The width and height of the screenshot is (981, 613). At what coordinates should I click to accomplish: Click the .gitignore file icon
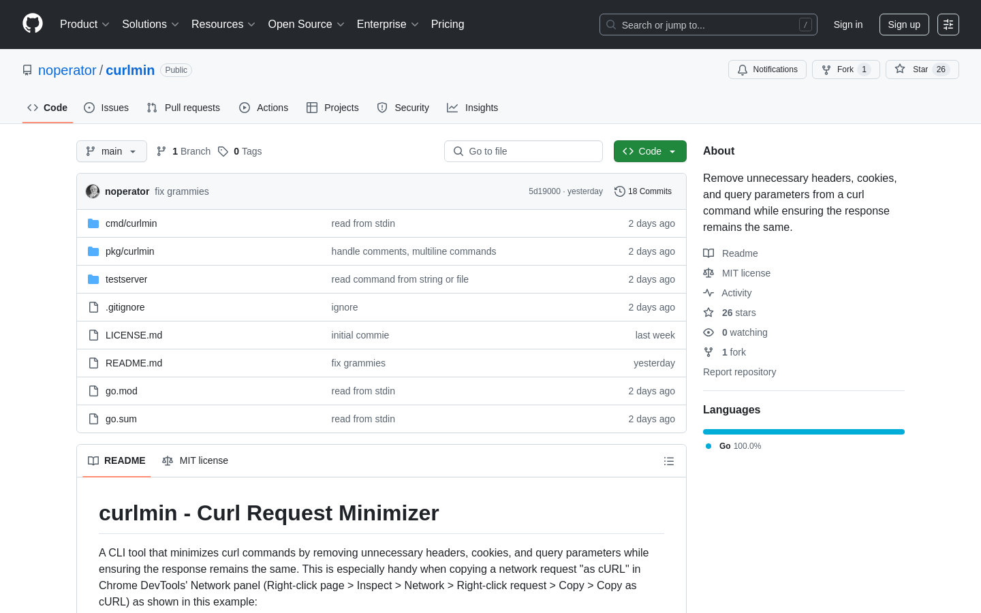[93, 307]
